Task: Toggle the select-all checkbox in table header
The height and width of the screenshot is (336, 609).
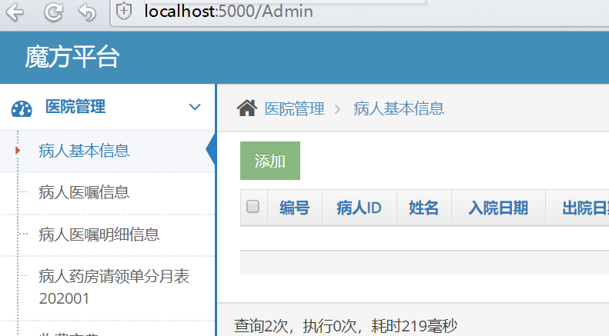Action: [x=253, y=207]
